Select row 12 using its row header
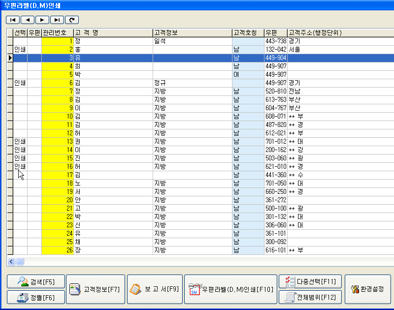Viewport: 394px width, 310px height. pos(10,133)
